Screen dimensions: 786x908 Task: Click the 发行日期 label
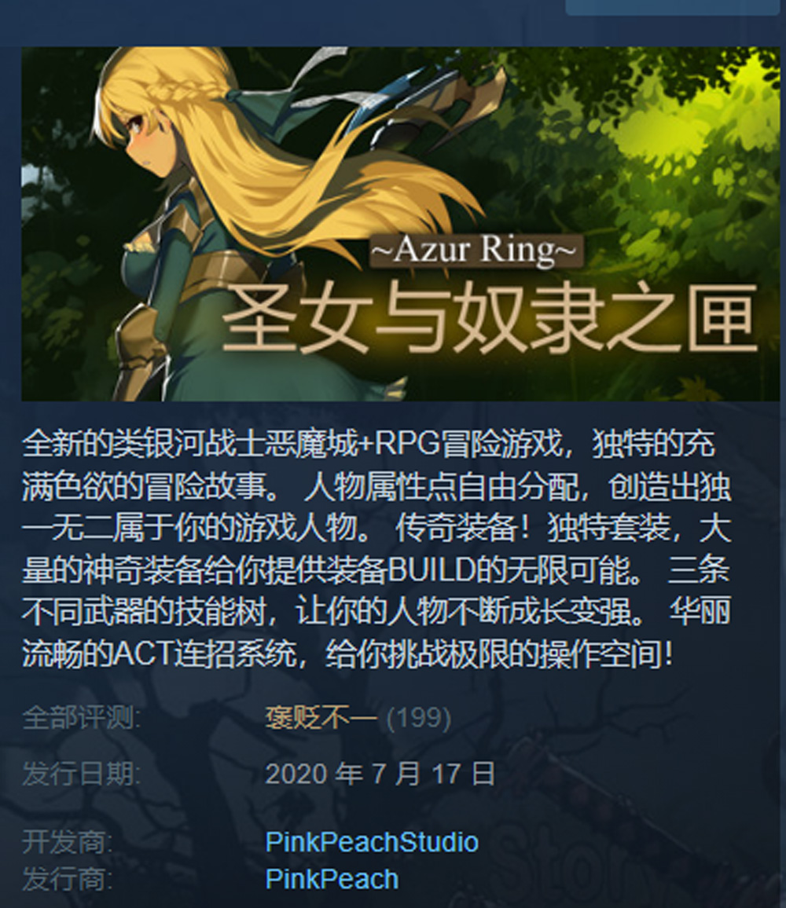(x=82, y=774)
